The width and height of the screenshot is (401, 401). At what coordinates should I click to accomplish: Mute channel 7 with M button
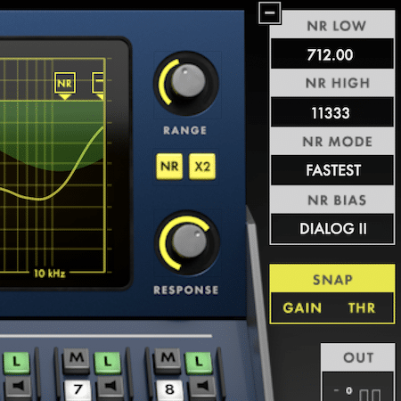[x=77, y=359]
